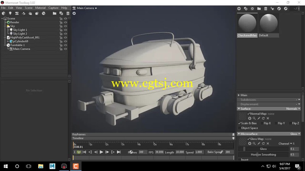The width and height of the screenshot is (305, 171).
Task: Browse the Gloss Map with the magnifier icon
Action: (x=254, y=144)
